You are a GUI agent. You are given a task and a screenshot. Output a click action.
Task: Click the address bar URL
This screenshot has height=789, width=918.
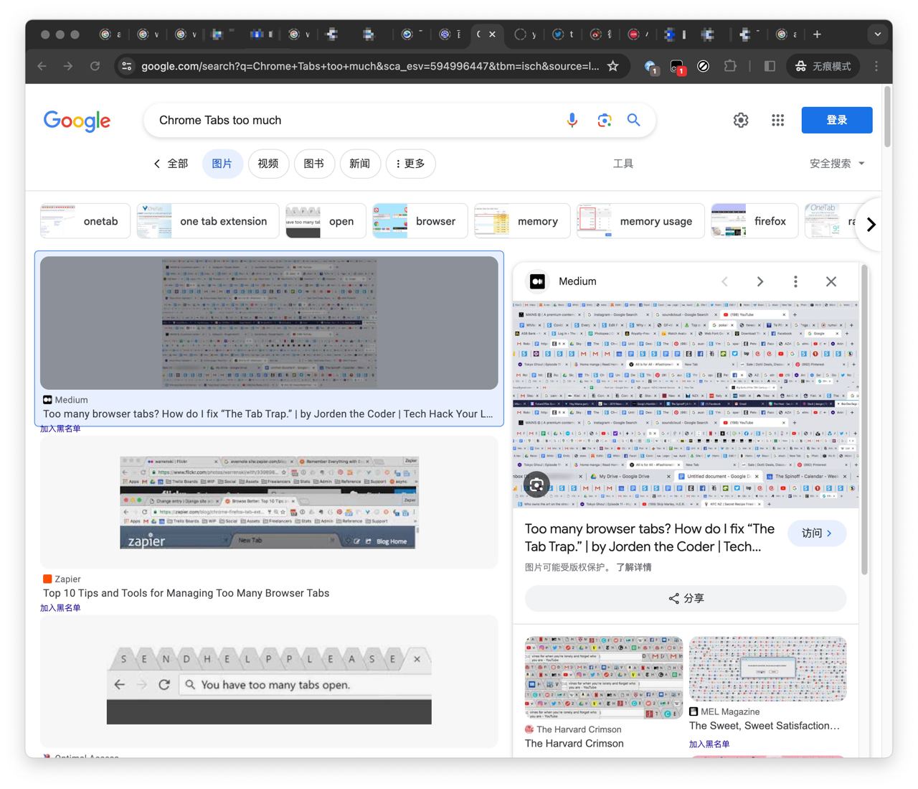click(x=370, y=66)
